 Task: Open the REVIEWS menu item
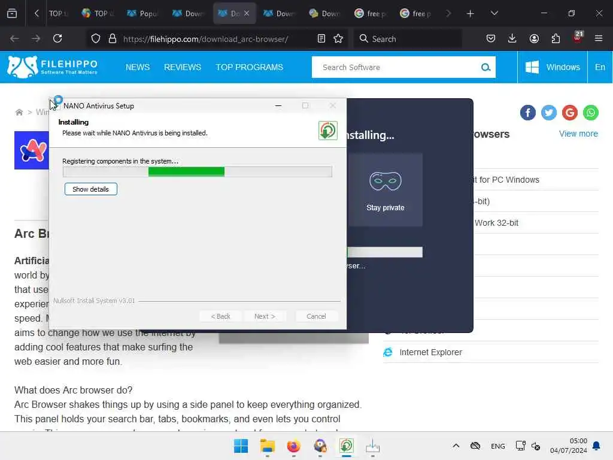pos(183,67)
